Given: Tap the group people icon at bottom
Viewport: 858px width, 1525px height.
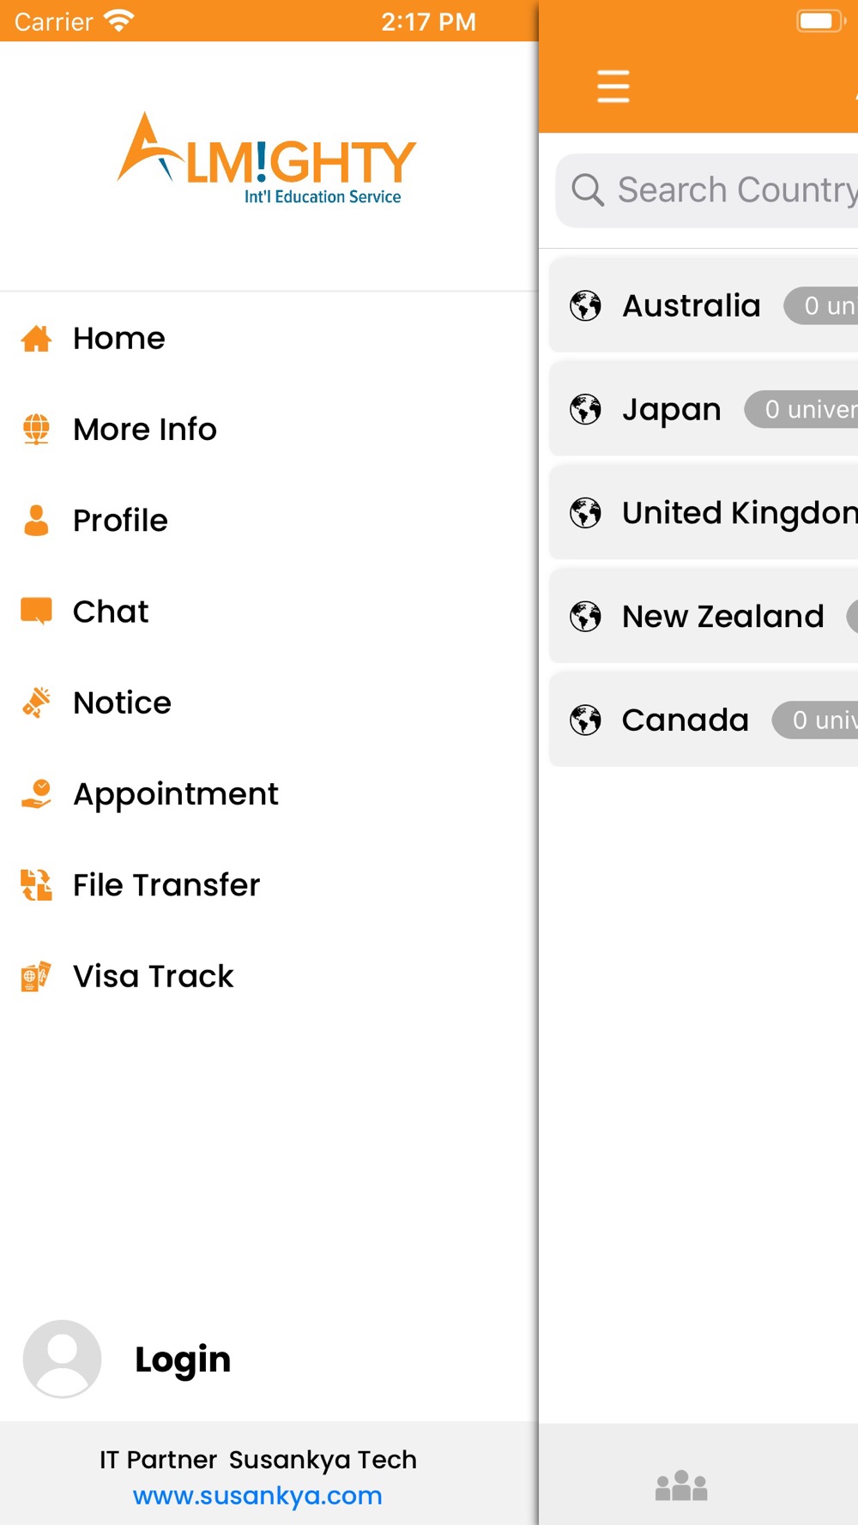Looking at the screenshot, I should pos(681,1486).
